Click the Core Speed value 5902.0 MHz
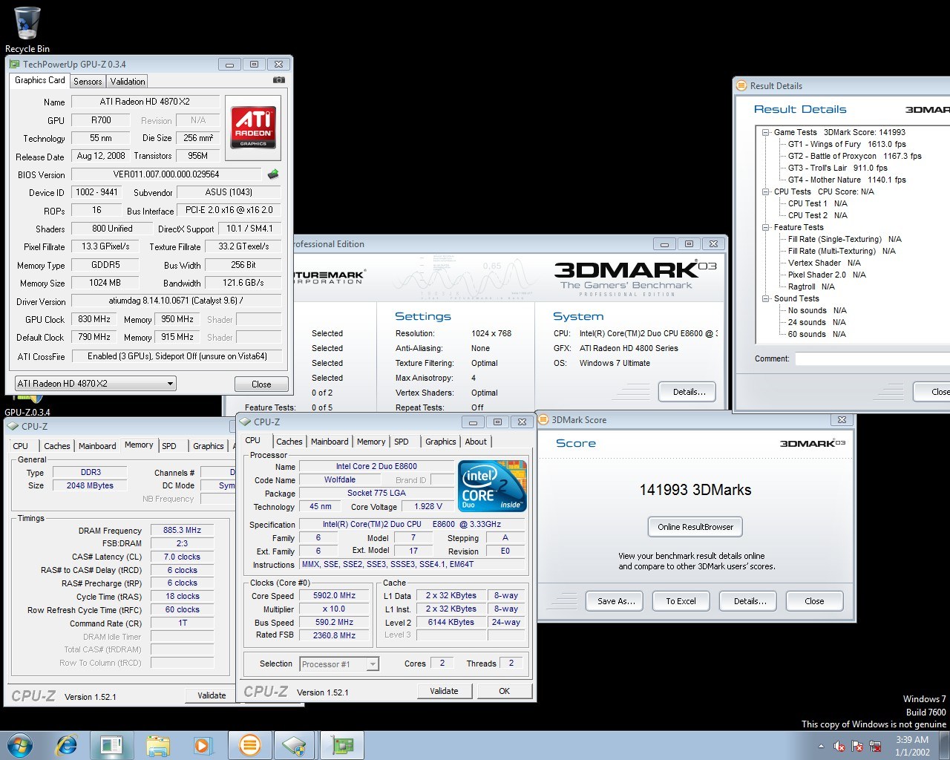950x760 pixels. pyautogui.click(x=334, y=596)
